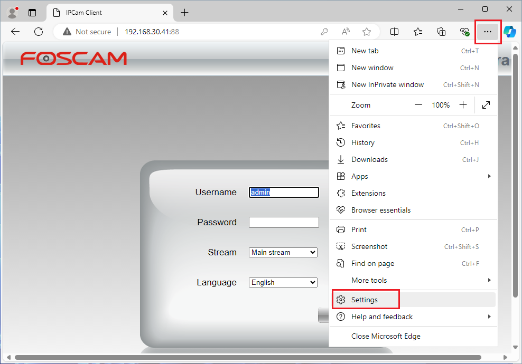
Task: Open the split screen icon
Action: pyautogui.click(x=394, y=32)
